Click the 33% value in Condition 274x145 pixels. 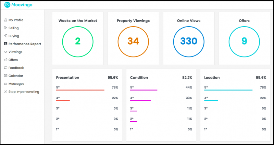point(189,98)
